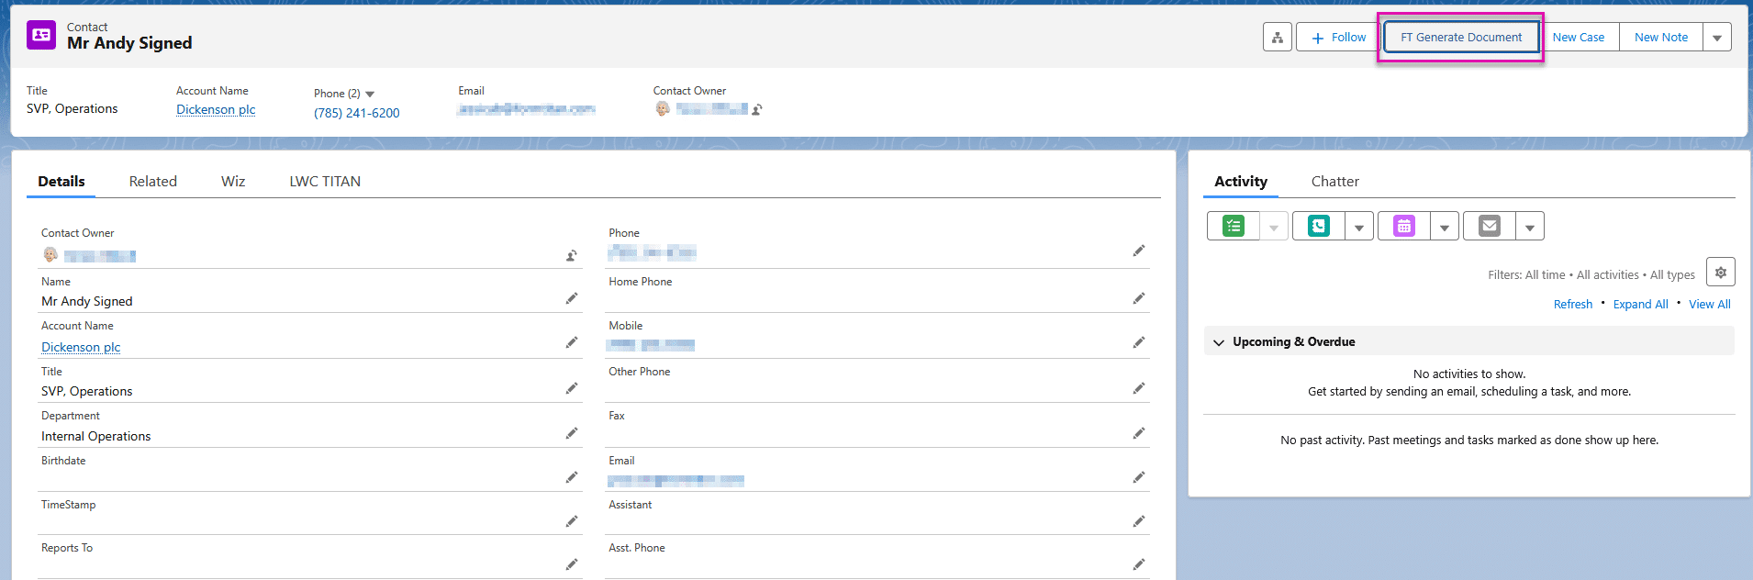Image resolution: width=1753 pixels, height=580 pixels.
Task: Switch to the Related tab
Action: tap(153, 182)
